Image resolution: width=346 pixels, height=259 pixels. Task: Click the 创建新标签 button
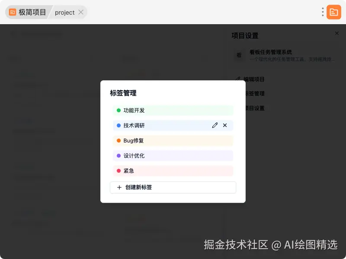click(173, 187)
